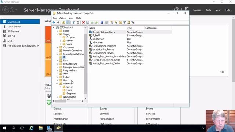Select Dashboard in Server Manager sidebar
This screenshot has width=235, height=132.
(x=20, y=22)
